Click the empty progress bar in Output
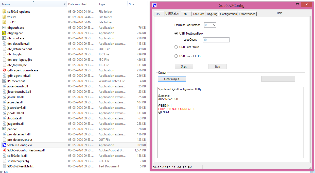The image size is (315, 173). (278, 79)
